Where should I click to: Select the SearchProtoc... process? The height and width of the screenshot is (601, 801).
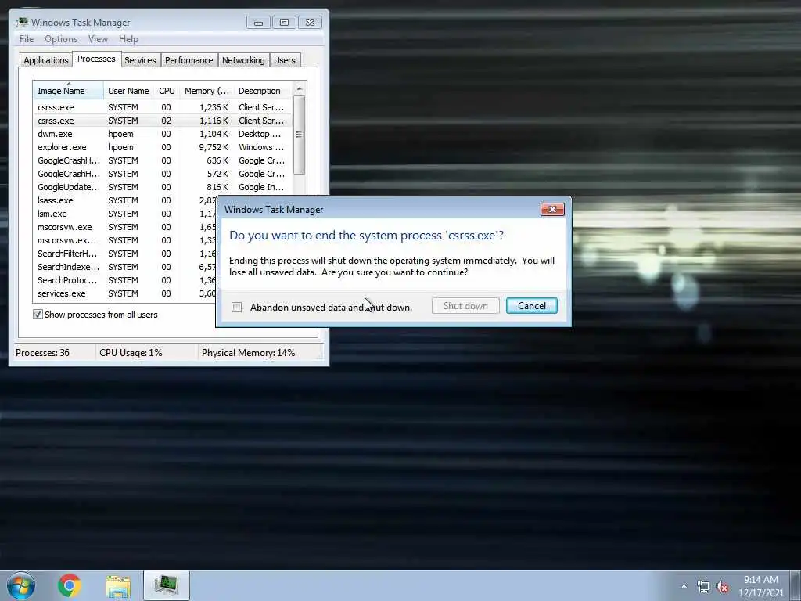tap(124, 280)
